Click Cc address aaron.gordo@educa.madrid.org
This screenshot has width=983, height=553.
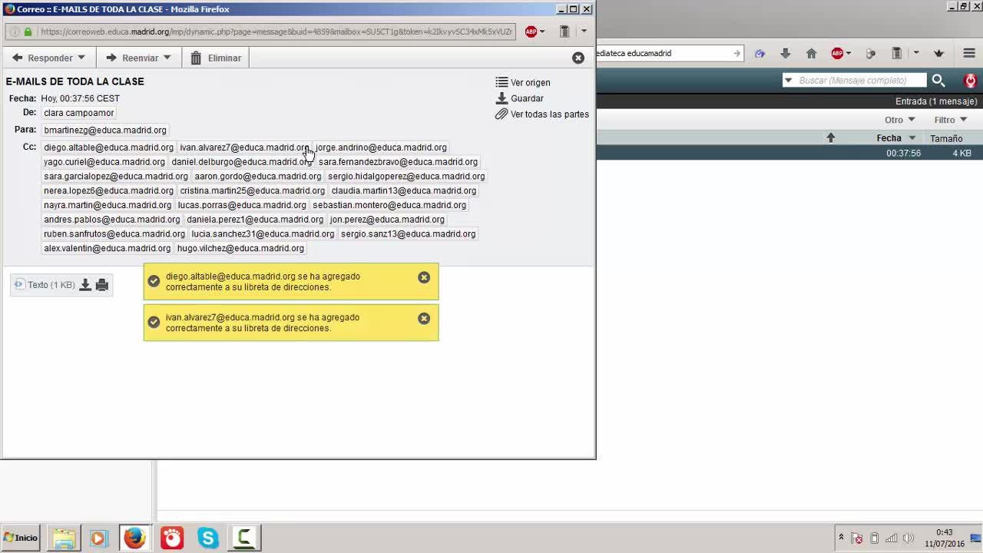click(x=258, y=177)
